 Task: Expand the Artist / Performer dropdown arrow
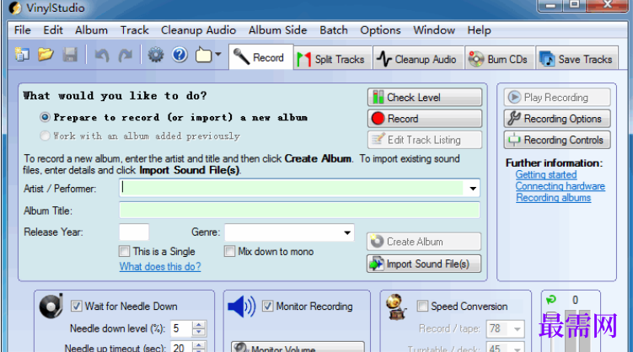point(473,189)
